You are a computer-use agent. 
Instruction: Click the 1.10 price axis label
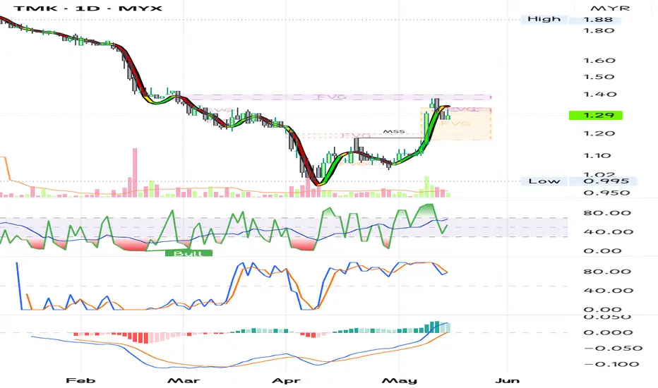tap(599, 156)
